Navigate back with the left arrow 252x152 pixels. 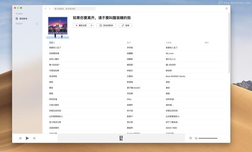46,9
